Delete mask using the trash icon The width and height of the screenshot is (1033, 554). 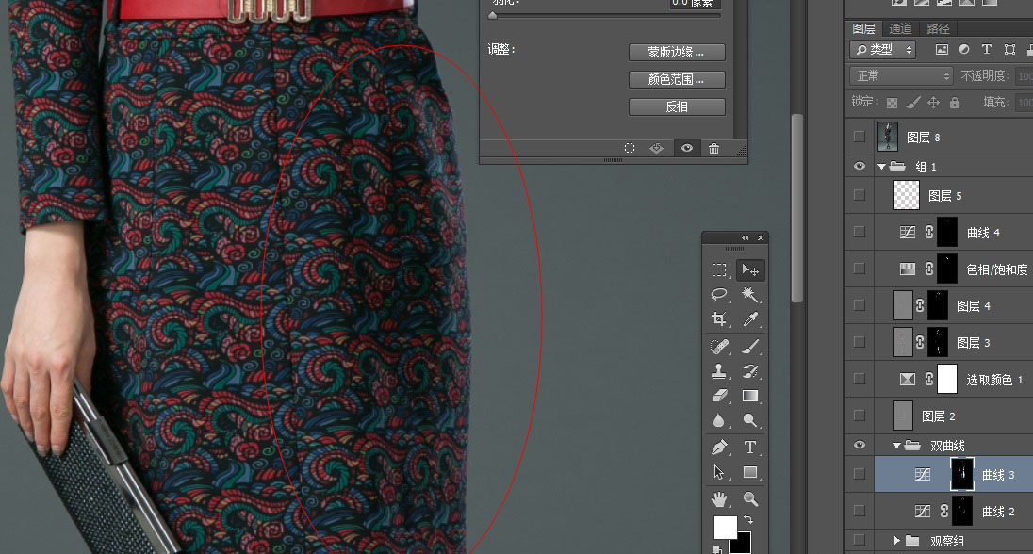click(714, 148)
